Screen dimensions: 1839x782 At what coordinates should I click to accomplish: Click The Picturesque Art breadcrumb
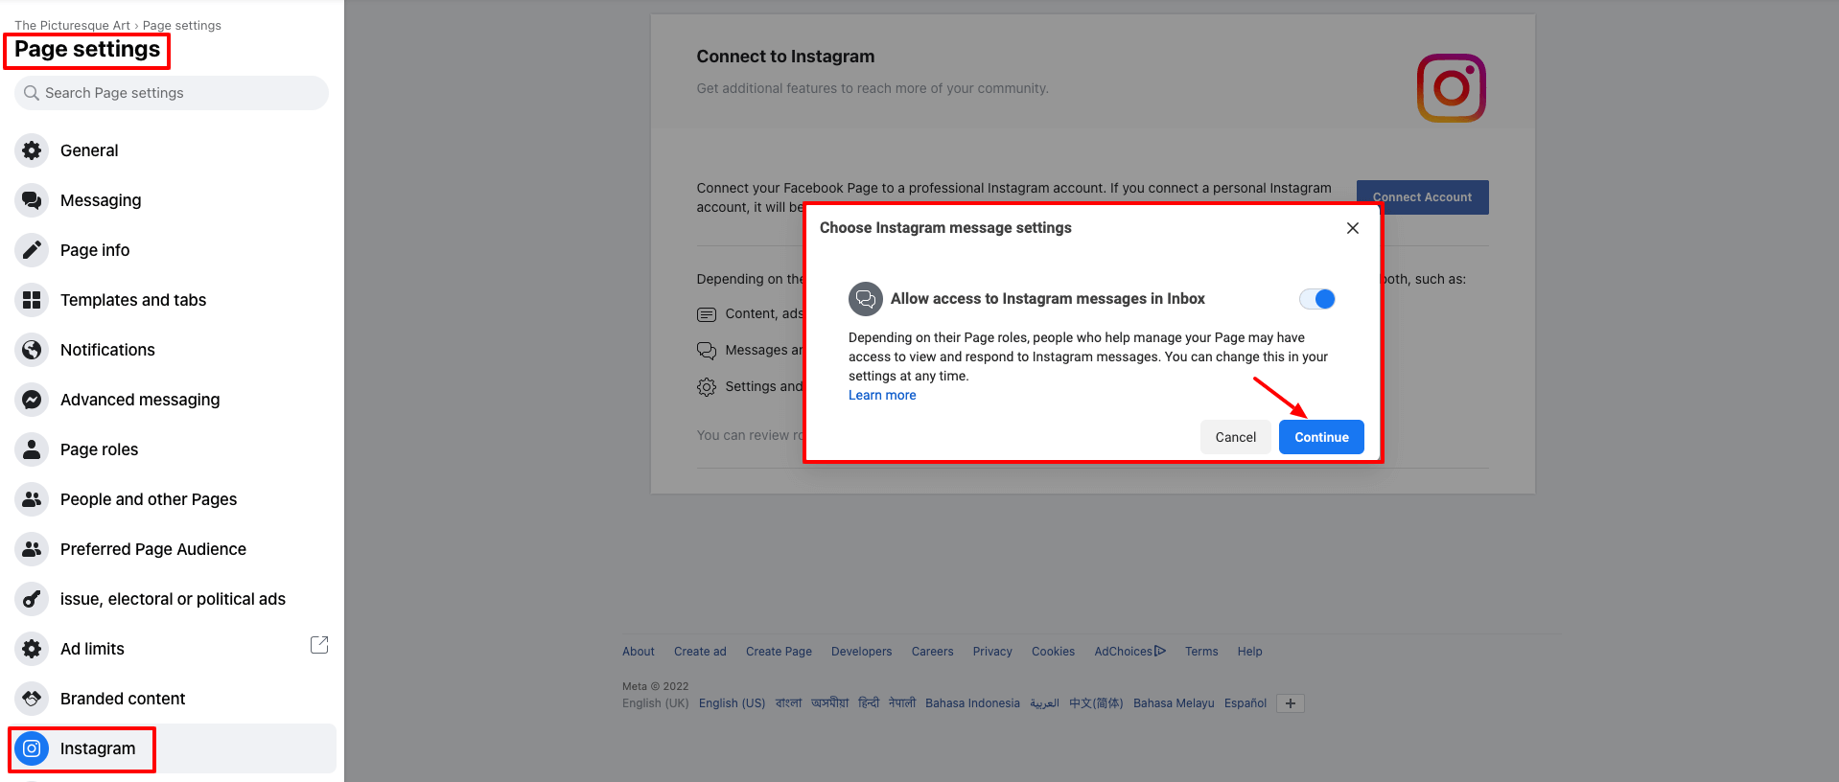coord(72,26)
